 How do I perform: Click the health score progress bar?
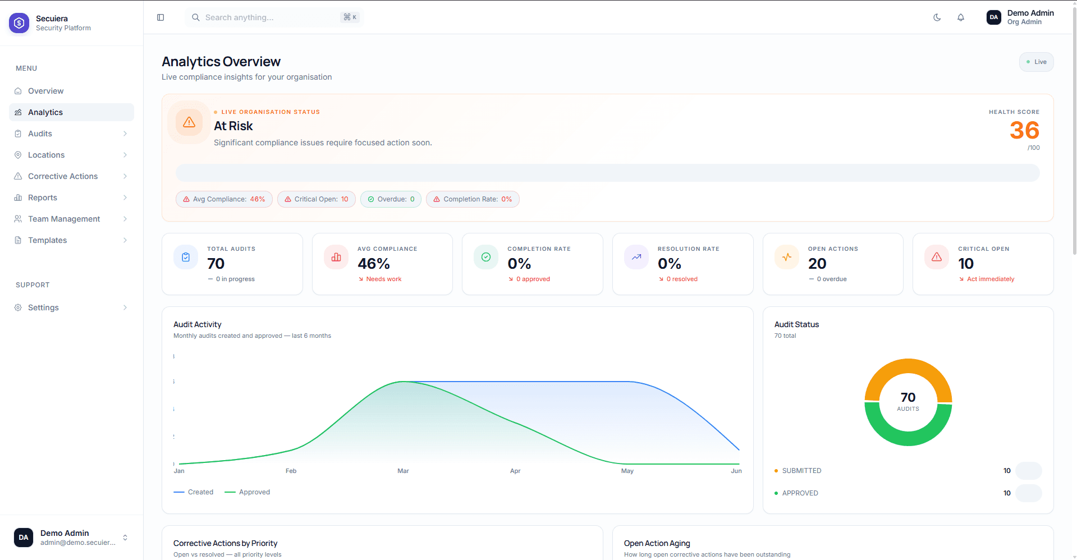[608, 173]
